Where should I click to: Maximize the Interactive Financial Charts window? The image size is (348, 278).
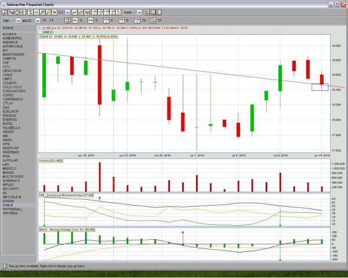pos(338,5)
